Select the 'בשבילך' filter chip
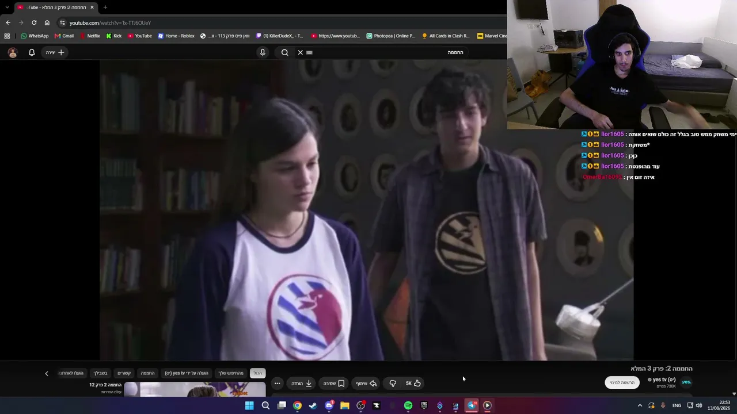737x414 pixels. pyautogui.click(x=100, y=373)
